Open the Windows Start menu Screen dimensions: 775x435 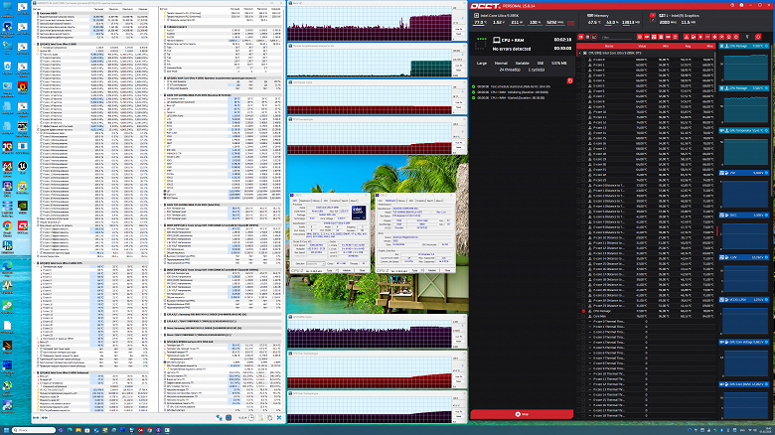point(8,429)
